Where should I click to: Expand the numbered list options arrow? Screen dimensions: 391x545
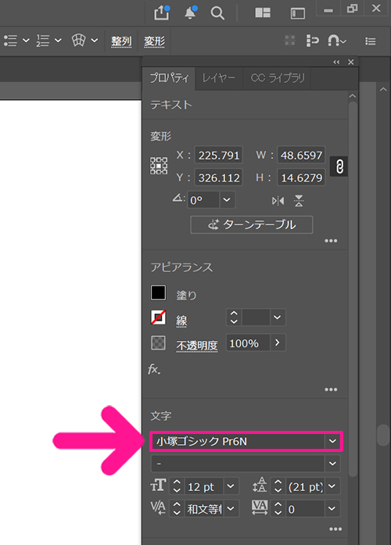click(x=58, y=41)
